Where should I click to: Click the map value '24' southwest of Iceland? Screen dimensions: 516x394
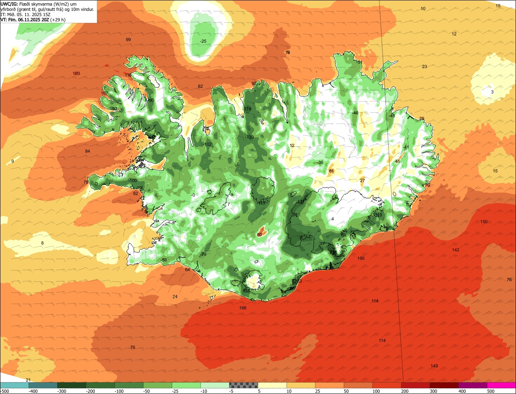[175, 297]
